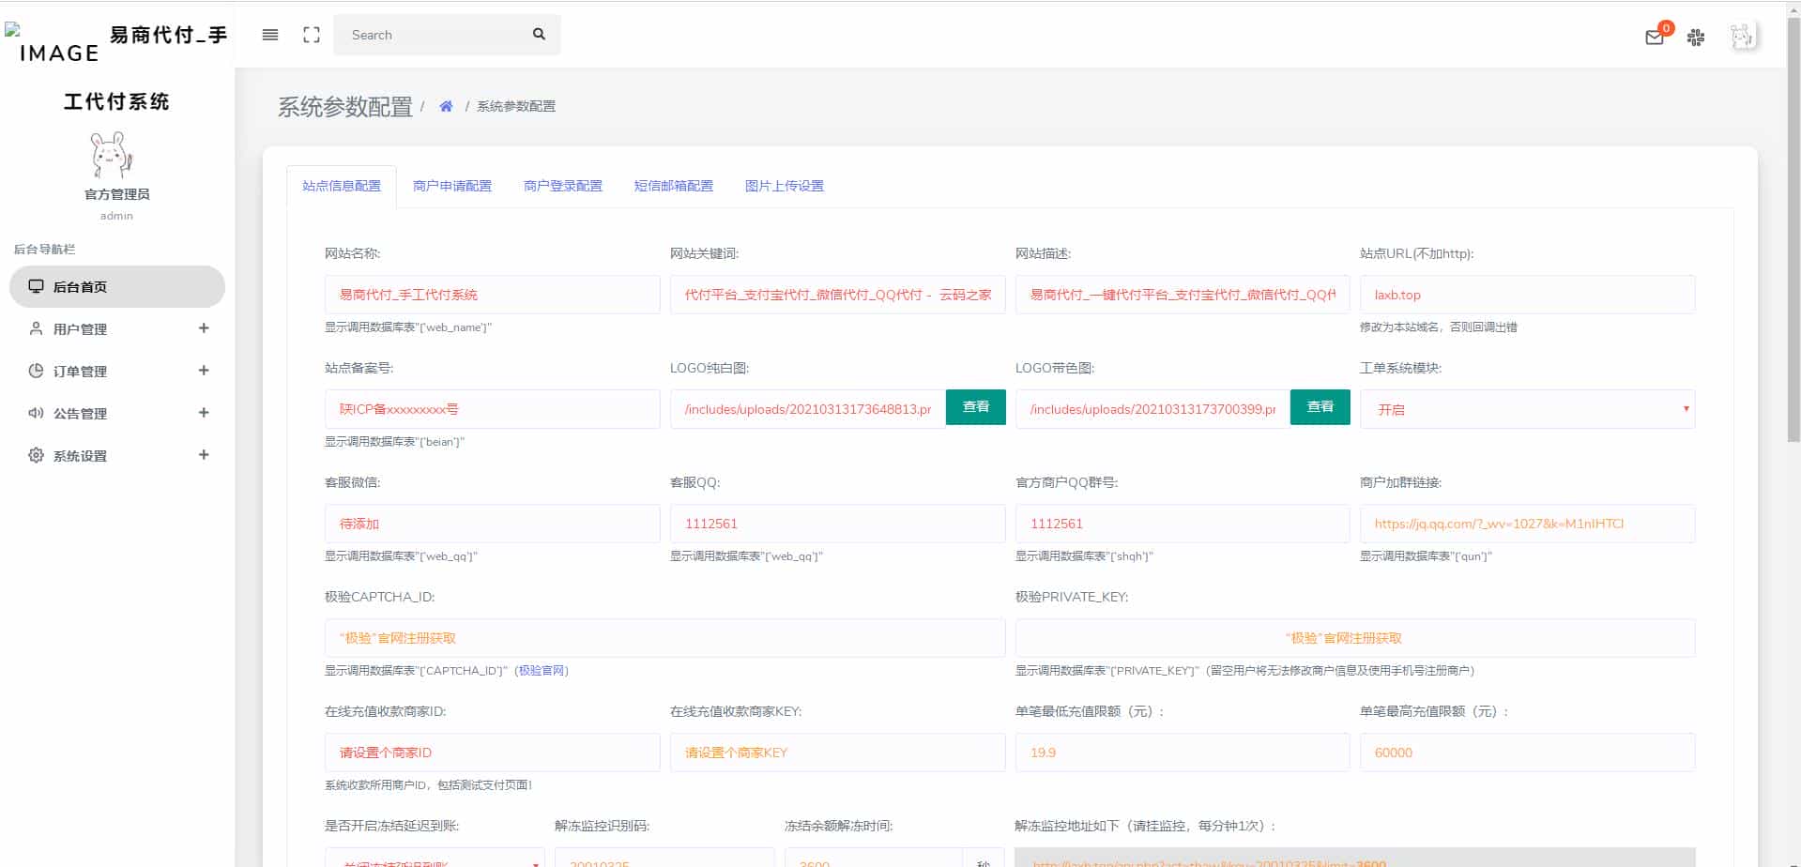
Task: Select 后台首页 in the sidebar
Action: point(117,287)
